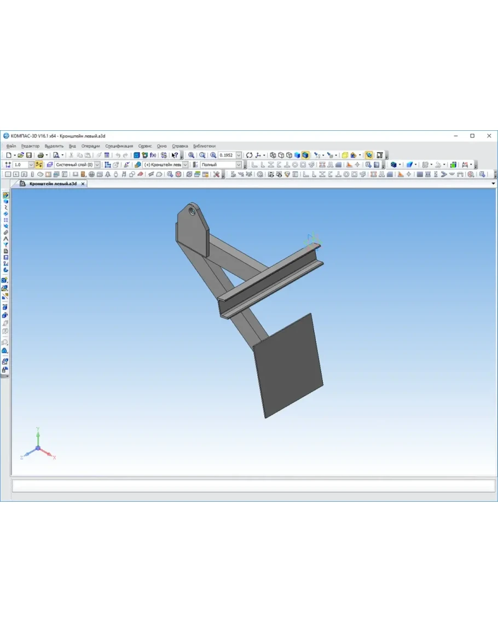Open the variables f(x) panel

click(x=153, y=155)
